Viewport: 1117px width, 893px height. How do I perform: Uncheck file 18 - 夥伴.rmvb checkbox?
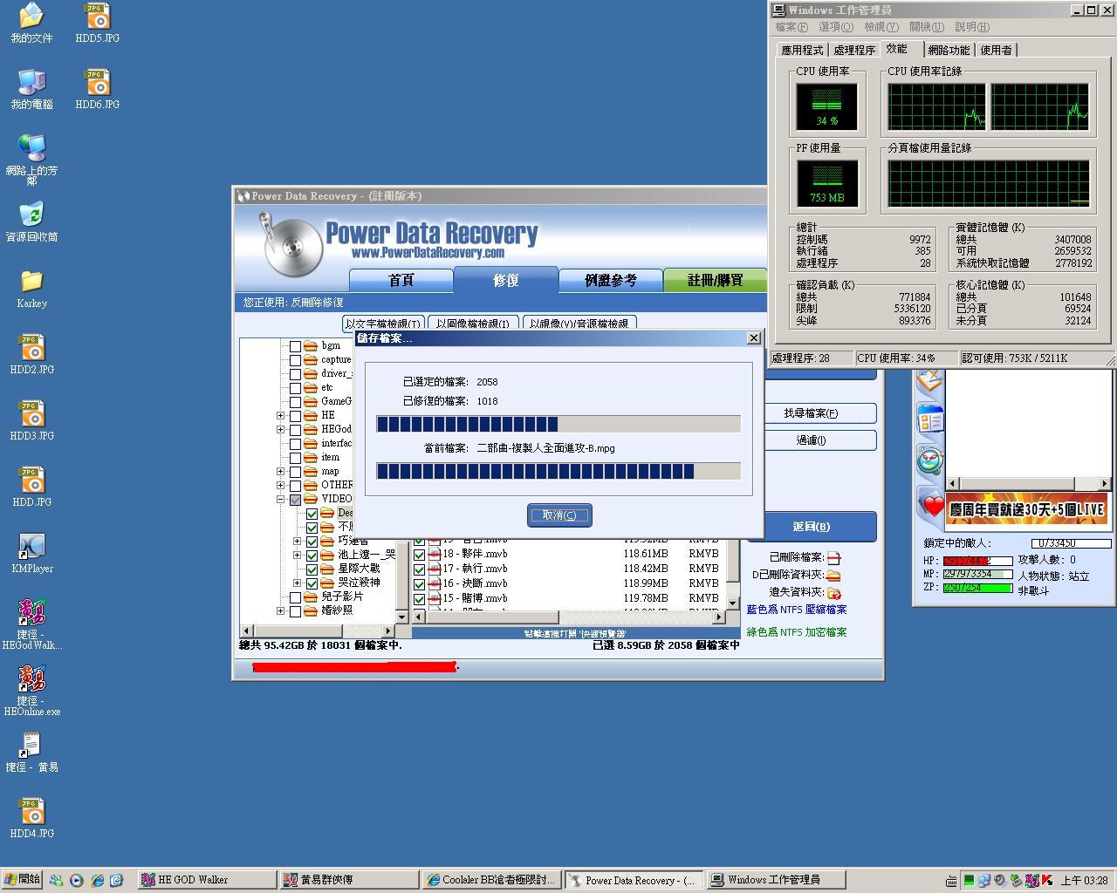coord(419,554)
